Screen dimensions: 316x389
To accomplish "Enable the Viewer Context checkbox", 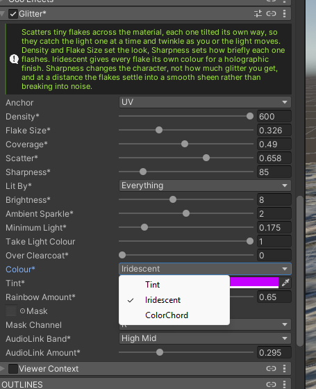I will click(x=13, y=369).
